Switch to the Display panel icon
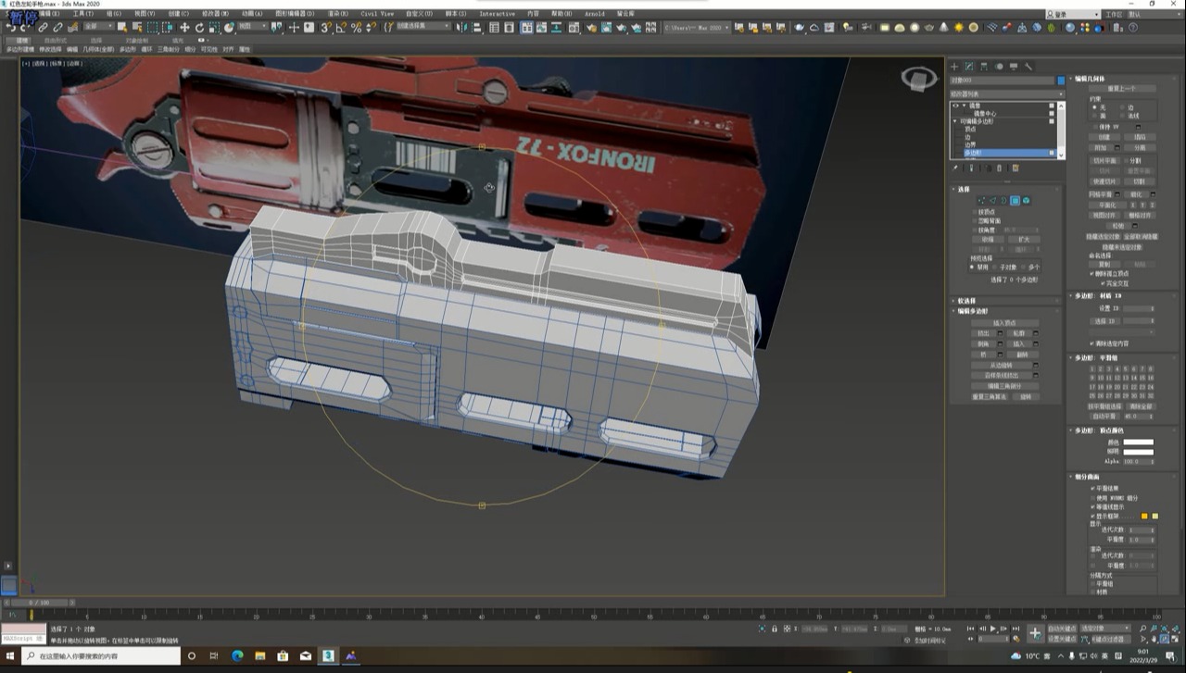The height and width of the screenshot is (673, 1186). (1014, 67)
